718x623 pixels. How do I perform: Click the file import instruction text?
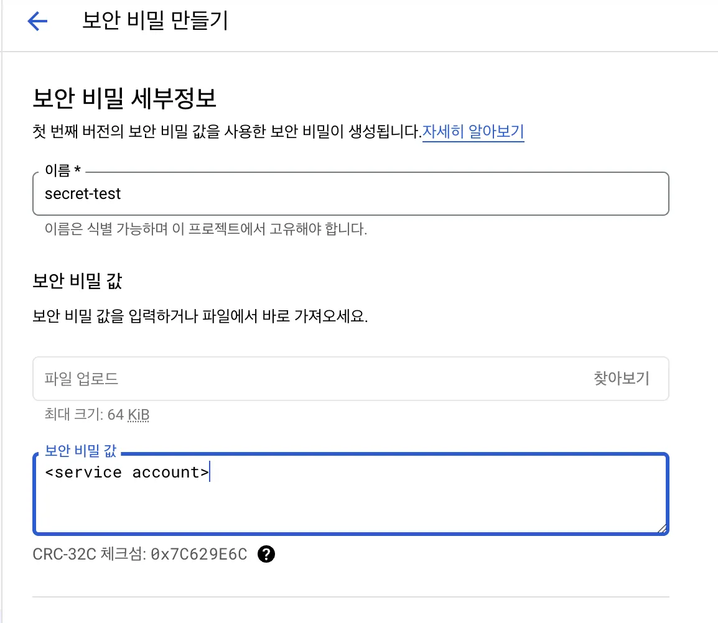pos(200,316)
